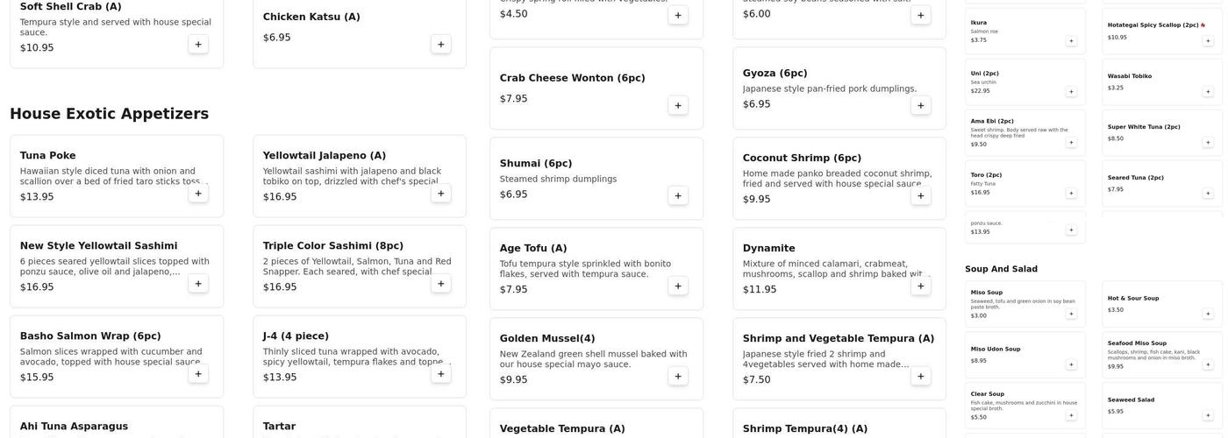Open the Triple Color Sashimi (8pc) item
The image size is (1228, 438).
click(x=333, y=246)
